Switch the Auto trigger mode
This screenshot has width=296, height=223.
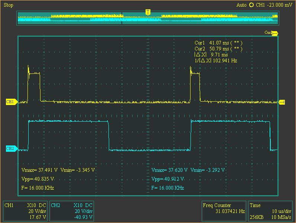click(241, 5)
